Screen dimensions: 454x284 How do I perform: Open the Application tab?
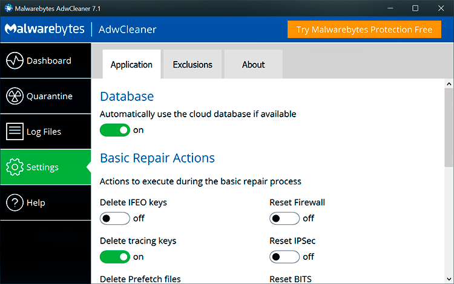click(x=131, y=64)
